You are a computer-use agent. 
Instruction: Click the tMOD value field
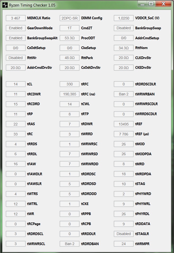(124, 144)
